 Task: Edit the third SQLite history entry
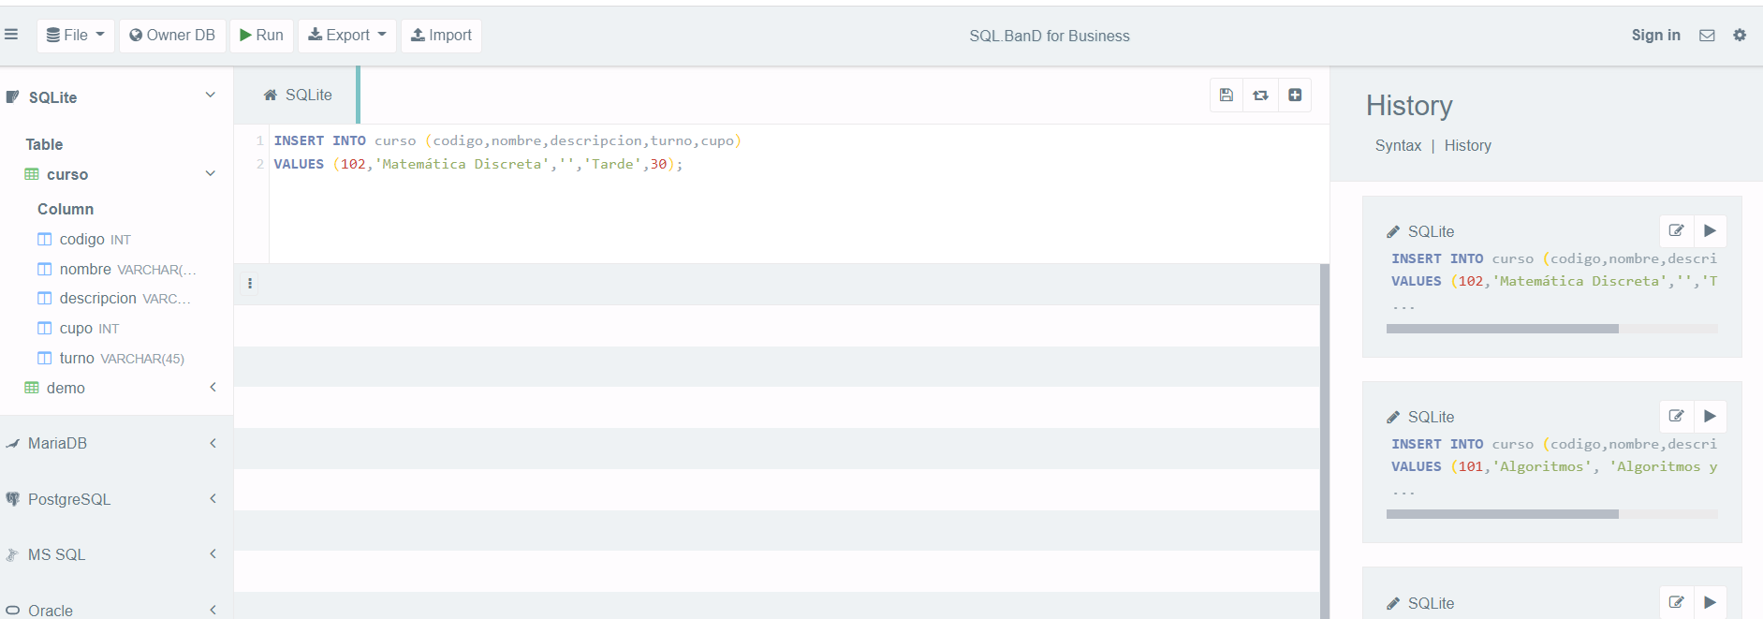[1676, 602]
